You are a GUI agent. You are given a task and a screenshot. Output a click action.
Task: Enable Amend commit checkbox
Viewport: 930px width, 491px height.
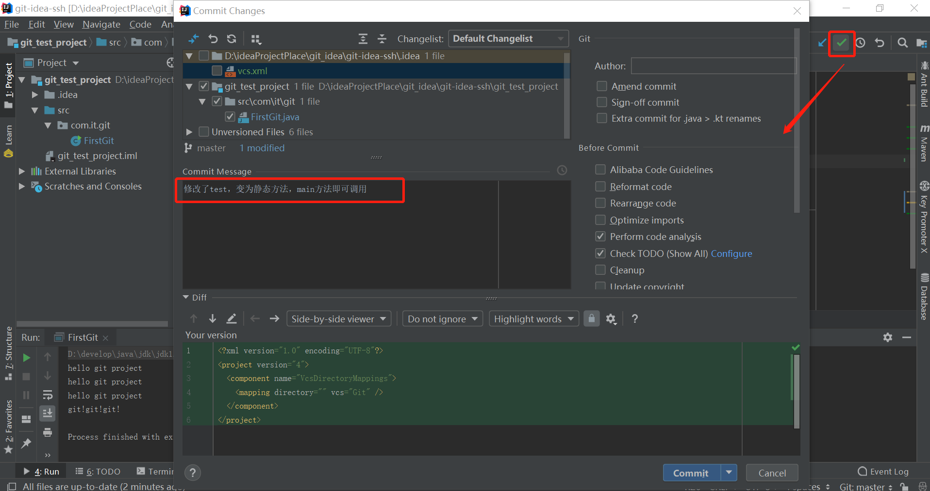[x=602, y=86]
